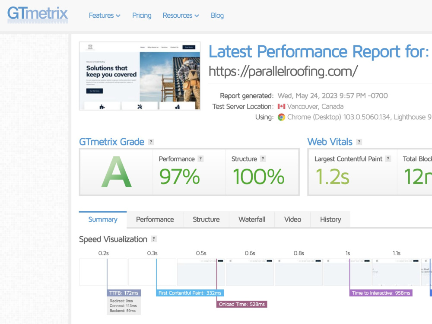Viewport: 432px width, 324px height.
Task: Click the Latest Performance Report heading
Action: (x=319, y=51)
